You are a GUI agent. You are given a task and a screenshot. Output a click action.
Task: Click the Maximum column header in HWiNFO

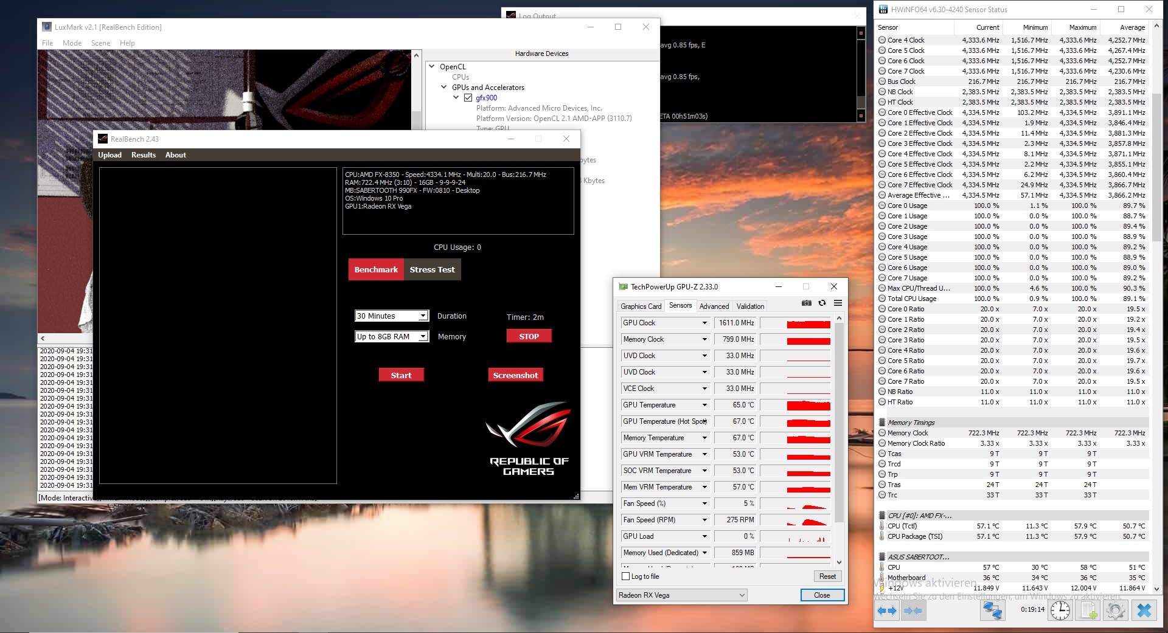[x=1075, y=27]
